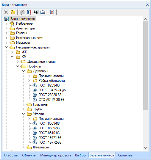Screen dimensions: 151x160
Task: Click the bolt-with-document toolbar icon
Action: click(22, 12)
